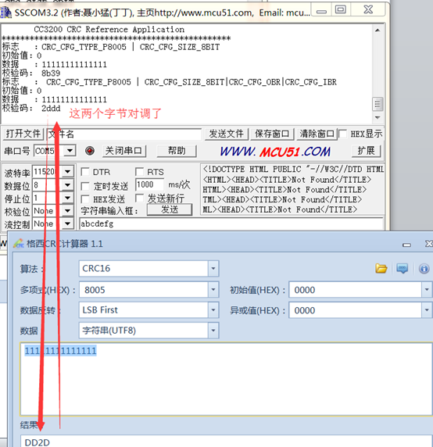The height and width of the screenshot is (447, 433).
Task: Click the 保存窗口 button
Action: point(272,134)
